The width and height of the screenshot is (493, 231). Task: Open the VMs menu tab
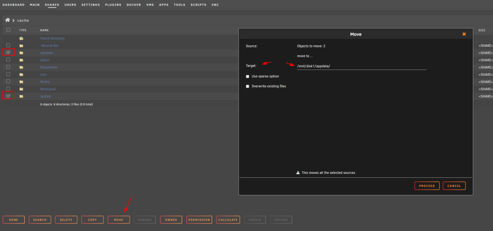(x=150, y=5)
